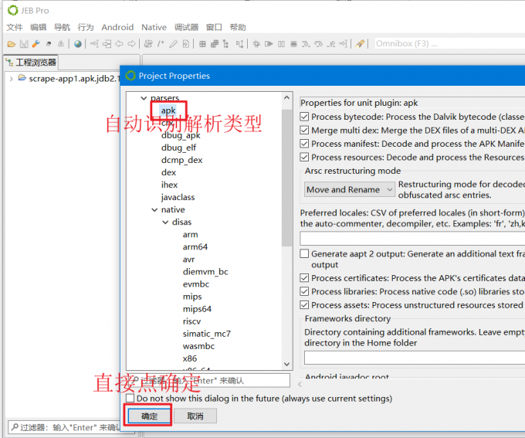The image size is (525, 438).
Task: Click the debugger bug icon in toolbar
Action: pyautogui.click(x=256, y=44)
